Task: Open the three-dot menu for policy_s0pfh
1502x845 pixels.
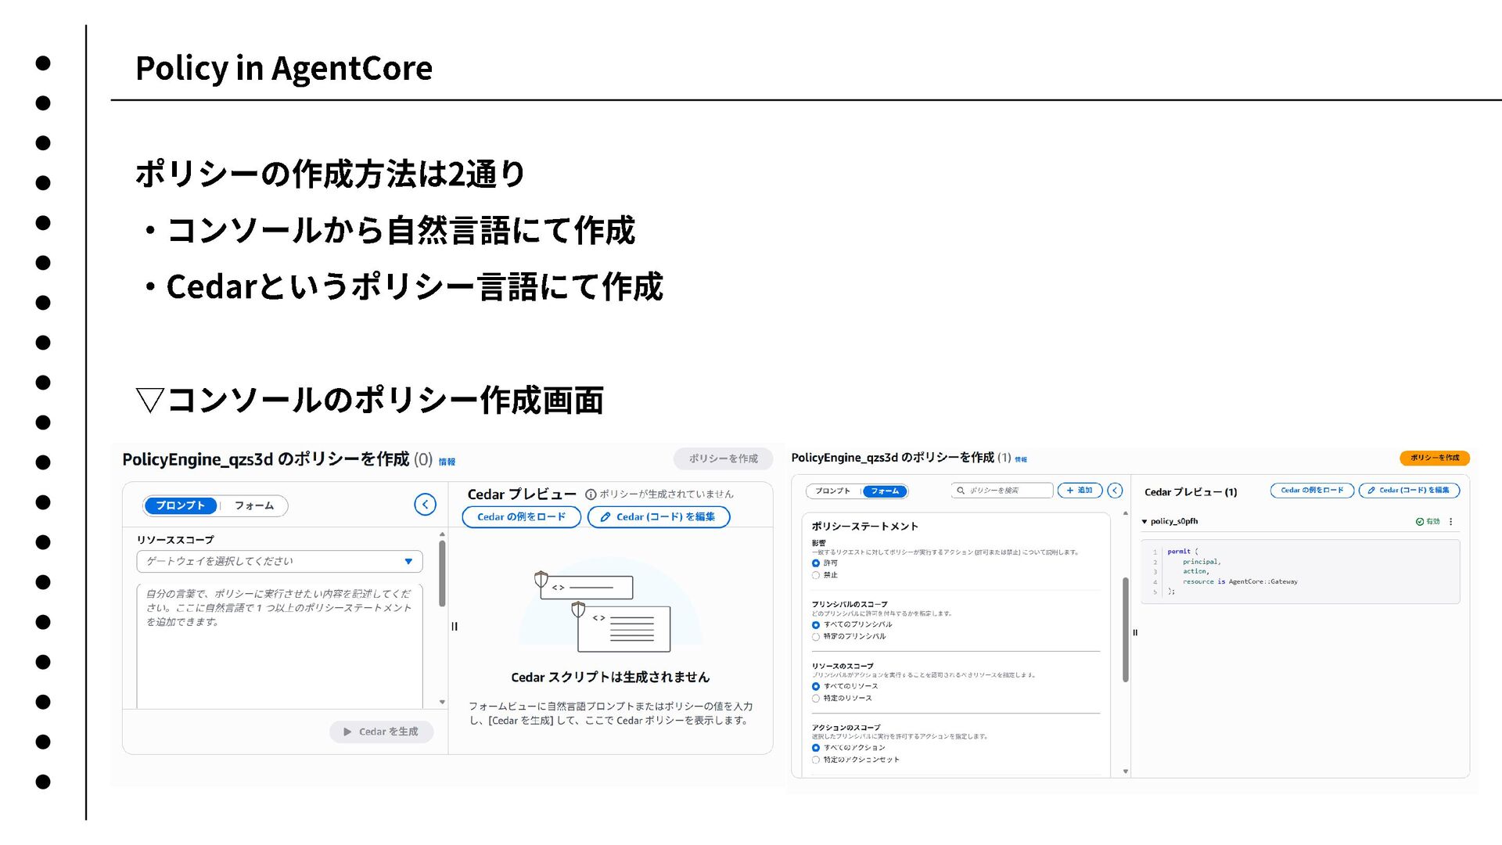Action: [x=1451, y=522]
